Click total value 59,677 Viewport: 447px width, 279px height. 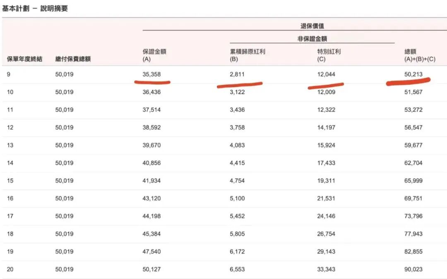click(413, 145)
